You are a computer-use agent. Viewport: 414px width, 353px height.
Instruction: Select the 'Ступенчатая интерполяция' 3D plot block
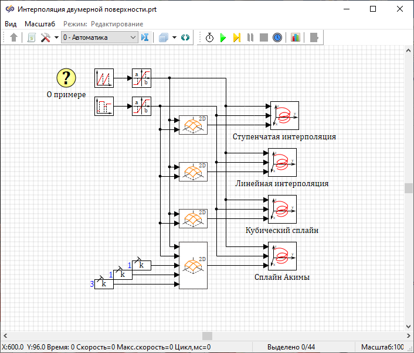pyautogui.click(x=284, y=115)
